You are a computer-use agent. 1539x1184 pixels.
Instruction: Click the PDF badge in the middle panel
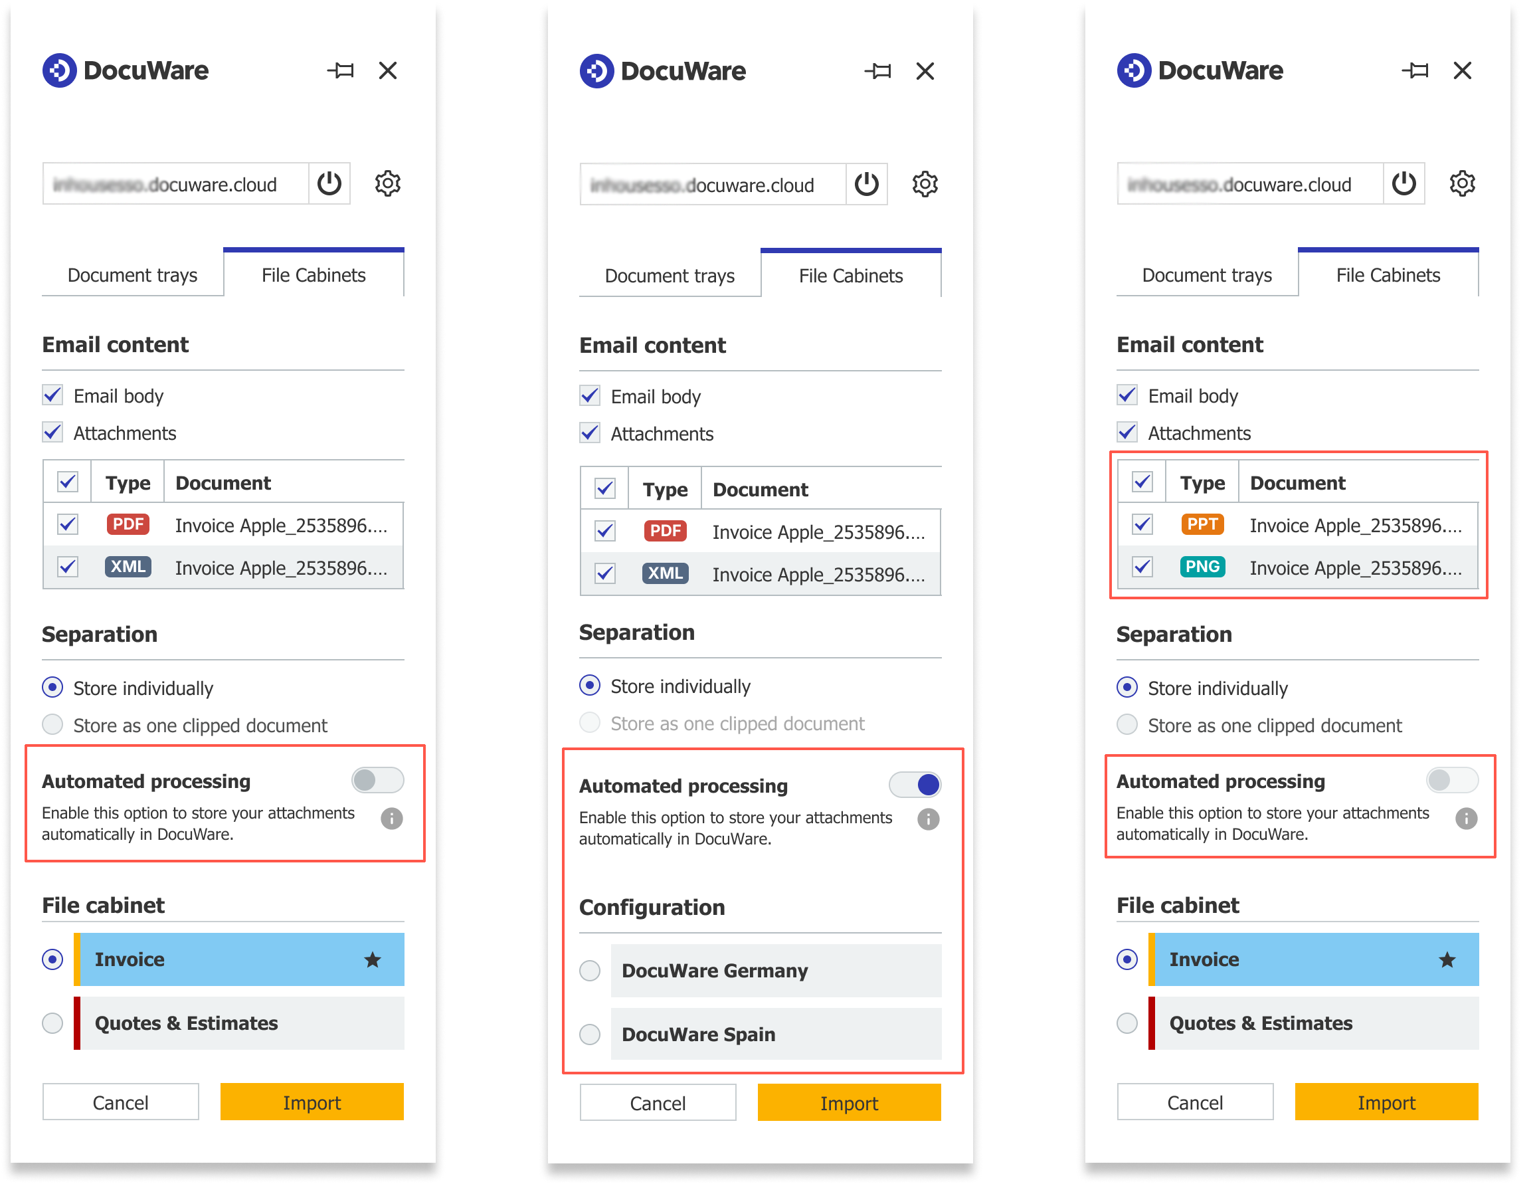tap(665, 531)
